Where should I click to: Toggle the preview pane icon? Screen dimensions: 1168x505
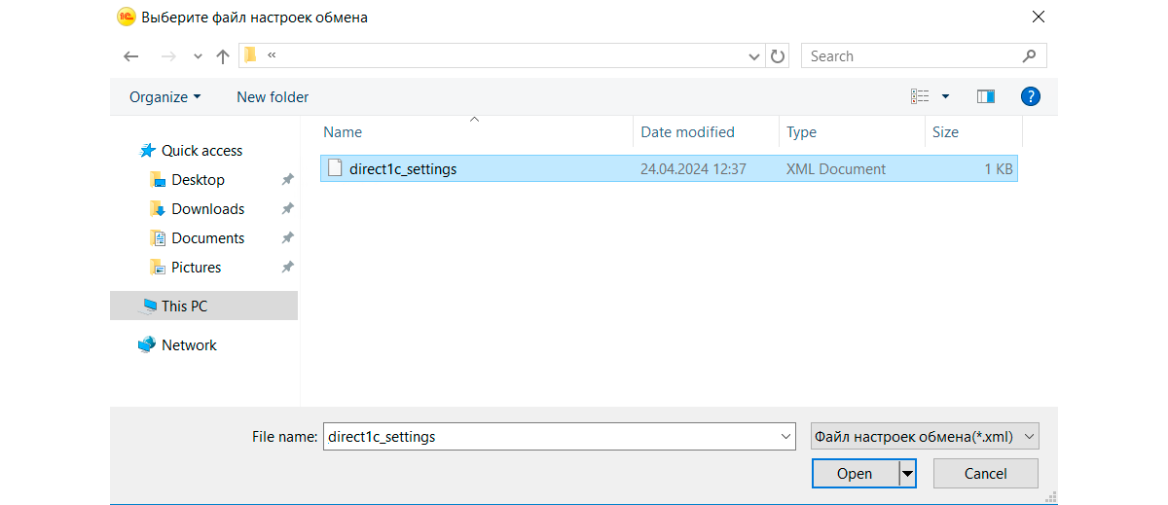tap(986, 96)
